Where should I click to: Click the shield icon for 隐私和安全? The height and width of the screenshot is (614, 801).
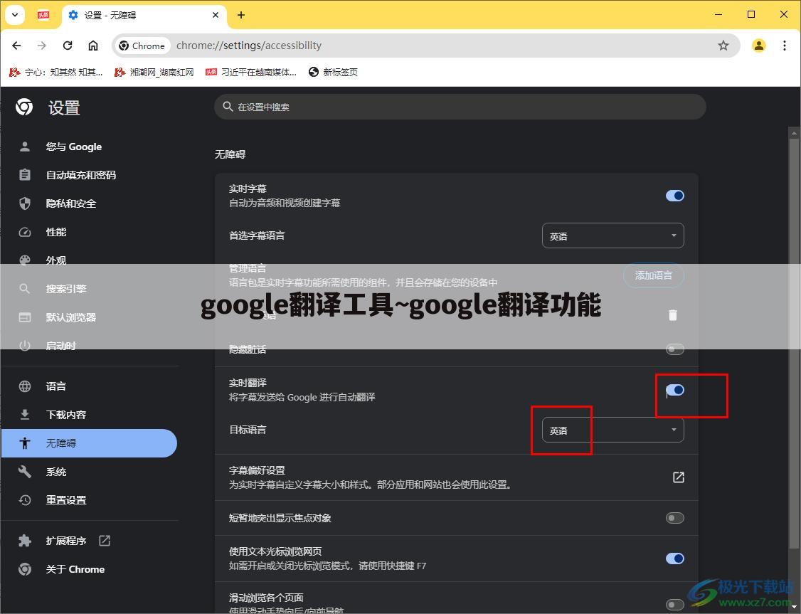[x=24, y=203]
